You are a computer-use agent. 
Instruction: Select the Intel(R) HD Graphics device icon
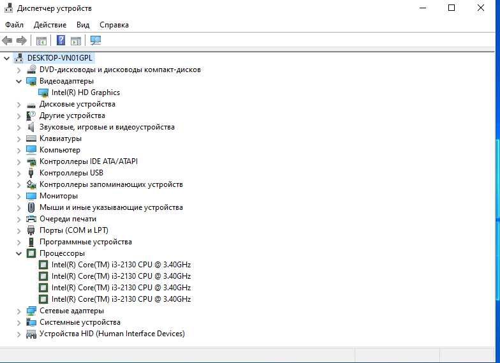coord(43,93)
